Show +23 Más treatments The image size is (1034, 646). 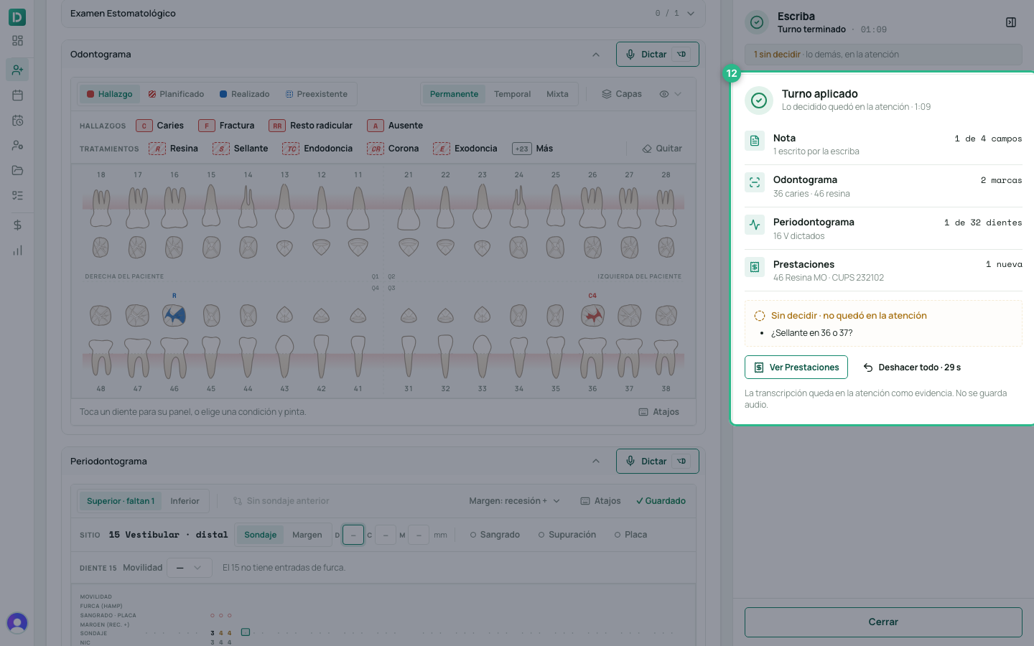pyautogui.click(x=533, y=149)
